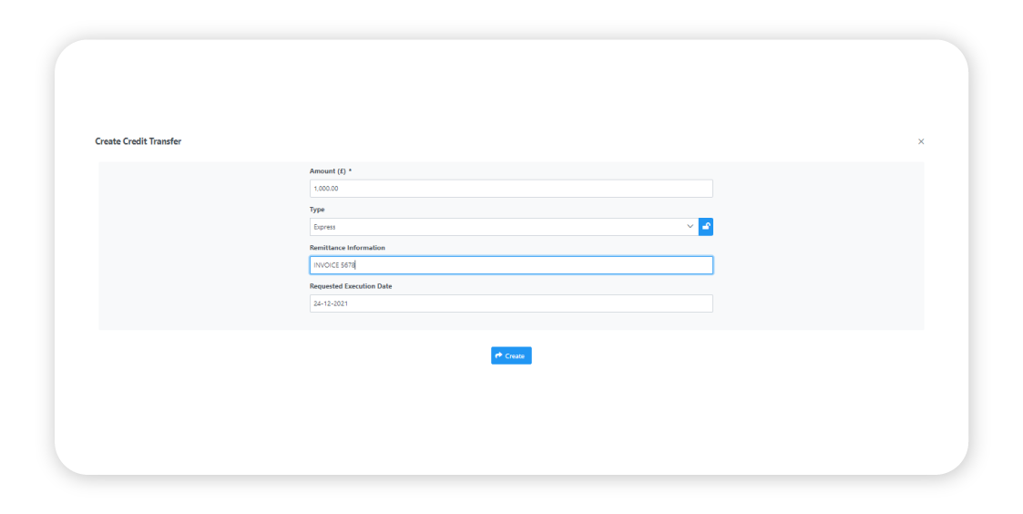Place cursor on the 1,000.00 amount value
This screenshot has height=514, width=1023.
(x=326, y=189)
